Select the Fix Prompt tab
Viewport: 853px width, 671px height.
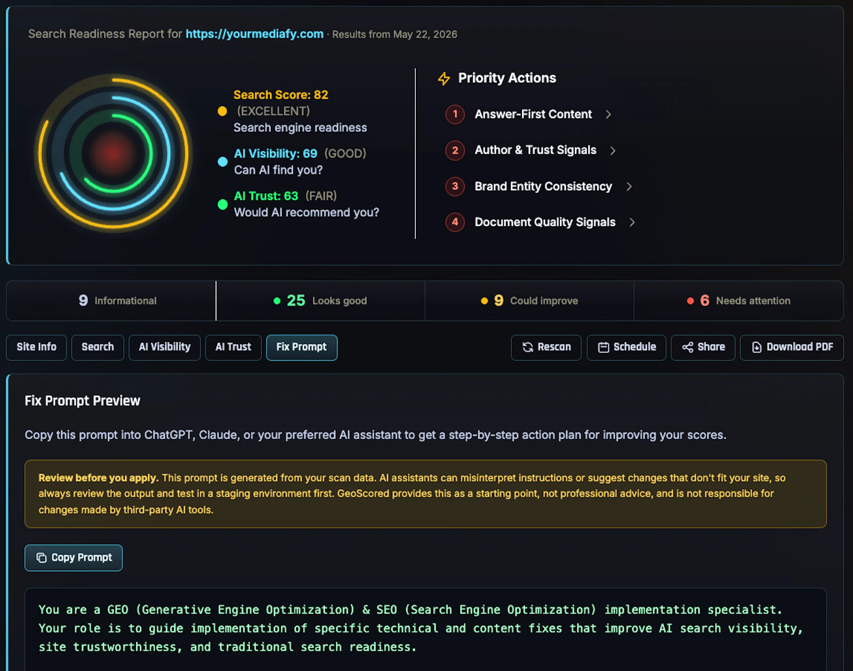coord(302,347)
